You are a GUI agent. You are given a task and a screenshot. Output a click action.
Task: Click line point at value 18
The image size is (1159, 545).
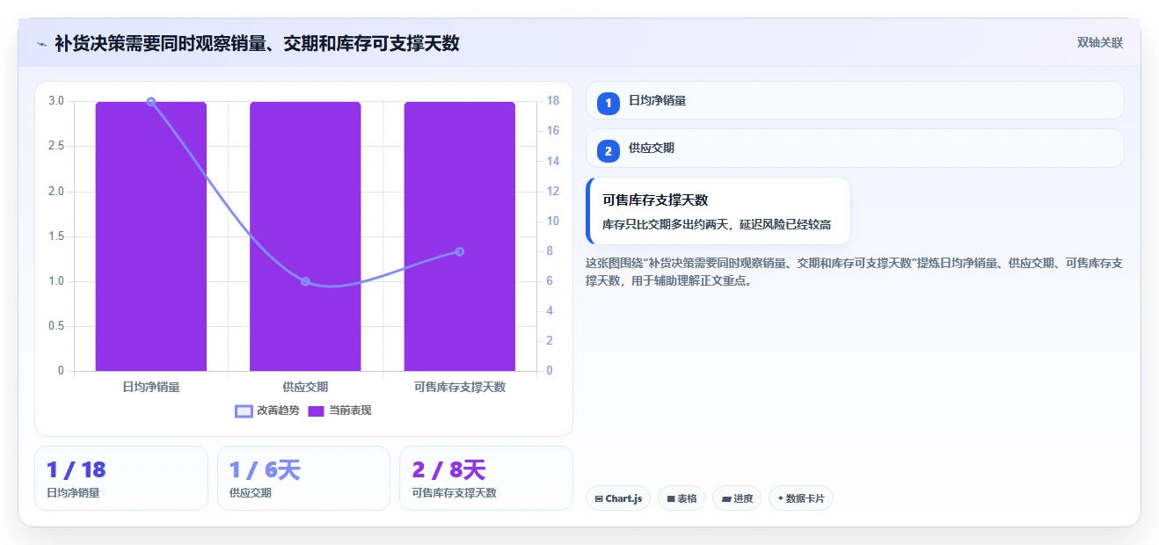(151, 102)
